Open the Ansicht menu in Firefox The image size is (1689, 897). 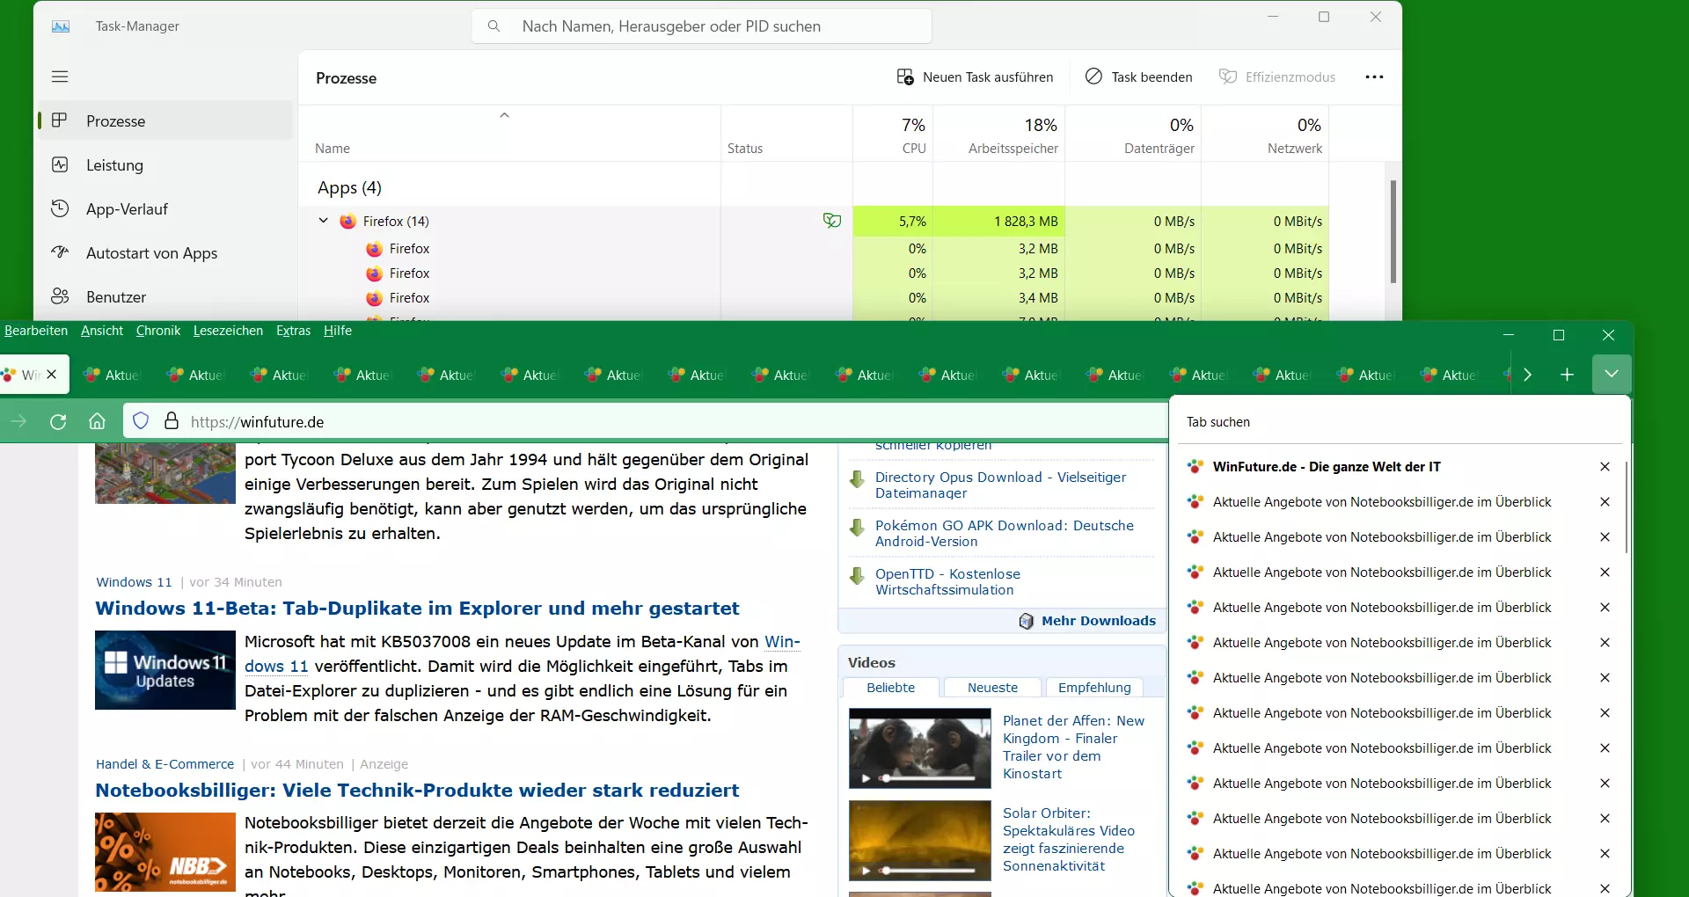[102, 331]
